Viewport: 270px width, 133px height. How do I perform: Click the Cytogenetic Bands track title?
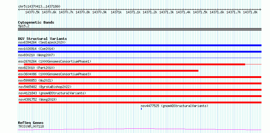coord(36,22)
